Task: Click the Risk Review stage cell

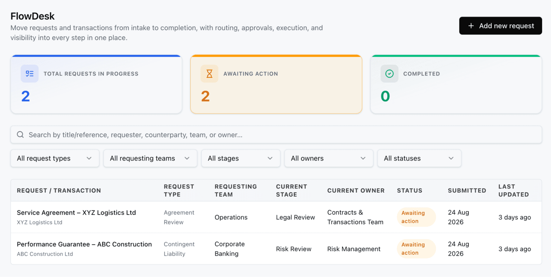Action: (294, 249)
